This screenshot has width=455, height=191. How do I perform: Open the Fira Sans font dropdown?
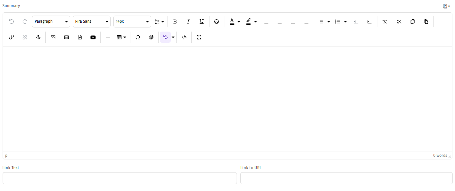pyautogui.click(x=92, y=22)
